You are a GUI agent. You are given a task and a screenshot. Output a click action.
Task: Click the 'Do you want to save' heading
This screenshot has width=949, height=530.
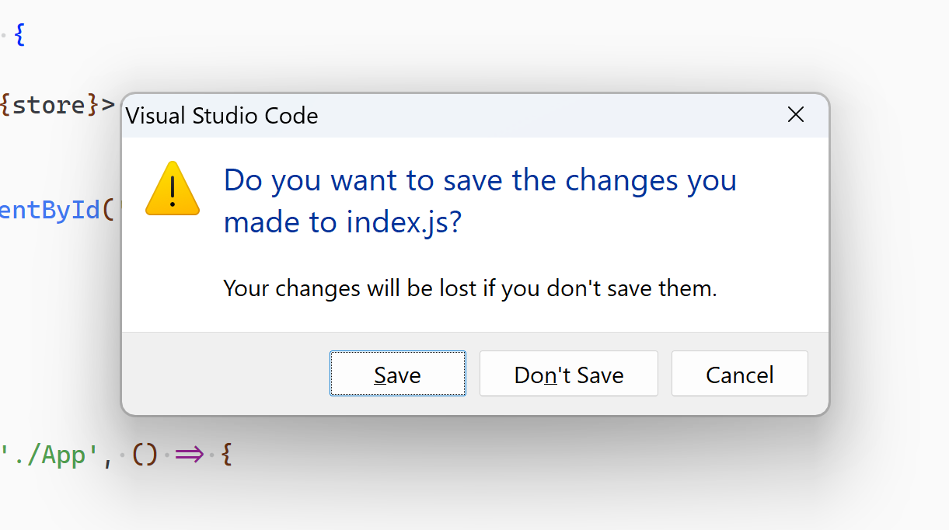480,180
